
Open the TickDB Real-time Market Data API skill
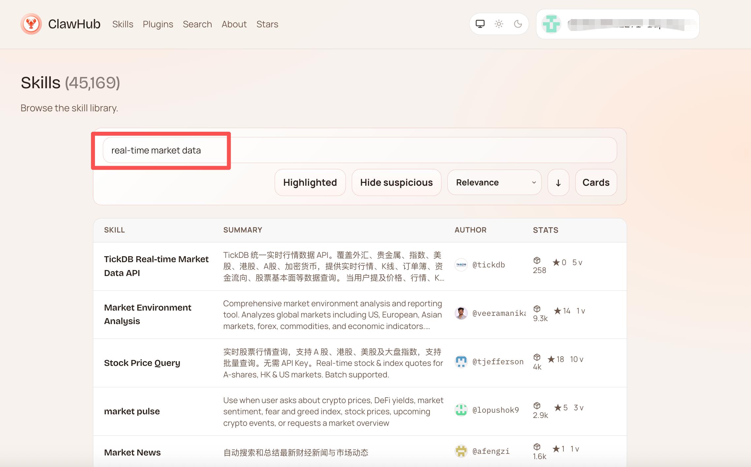tap(156, 266)
